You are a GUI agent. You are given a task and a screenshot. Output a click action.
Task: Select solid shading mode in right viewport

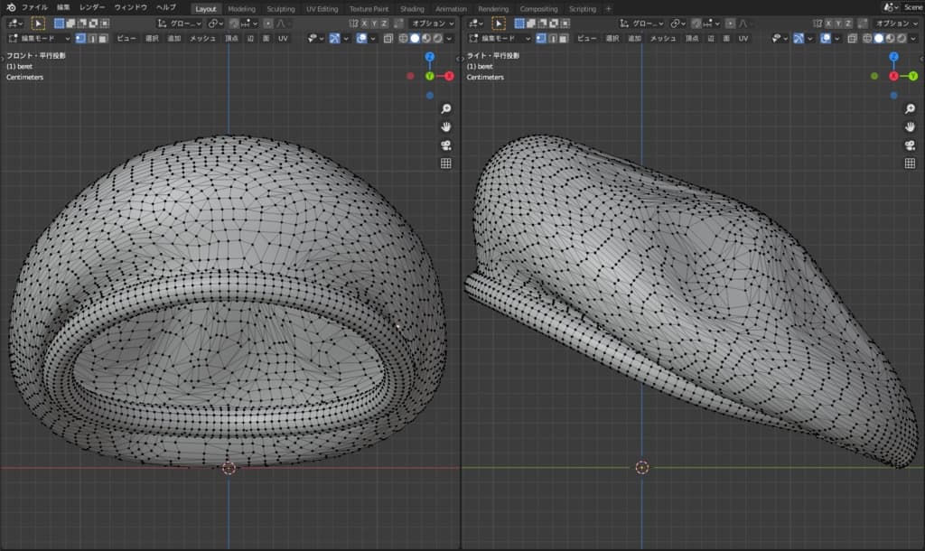(x=878, y=39)
